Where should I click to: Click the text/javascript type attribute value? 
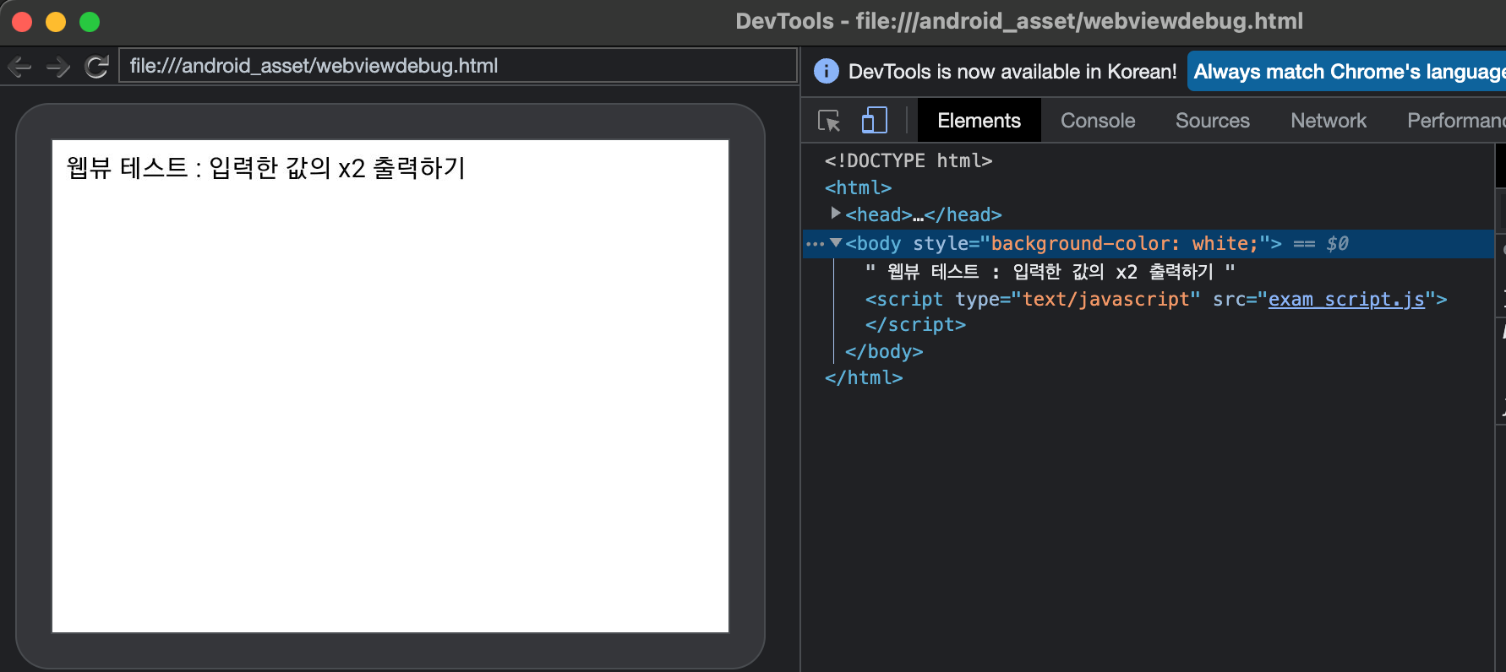(x=1106, y=300)
